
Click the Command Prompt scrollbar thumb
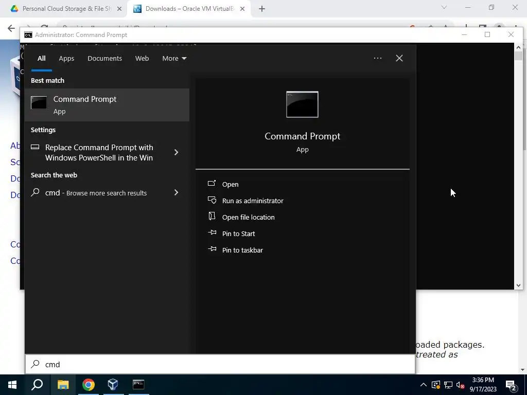pos(518,56)
